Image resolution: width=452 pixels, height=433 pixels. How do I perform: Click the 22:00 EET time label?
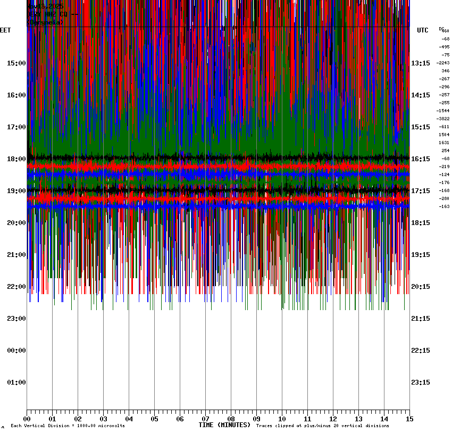coord(16,287)
